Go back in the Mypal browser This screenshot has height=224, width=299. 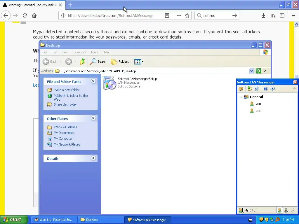pyautogui.click(x=6, y=15)
